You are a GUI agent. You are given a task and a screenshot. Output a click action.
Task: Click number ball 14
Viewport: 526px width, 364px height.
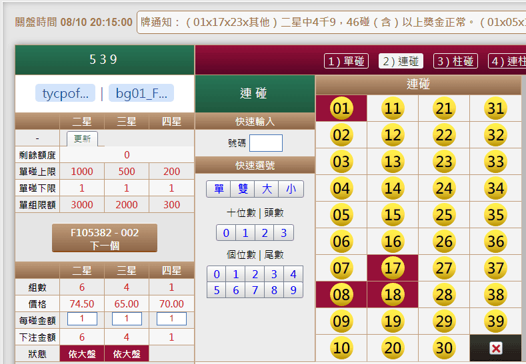tap(393, 188)
